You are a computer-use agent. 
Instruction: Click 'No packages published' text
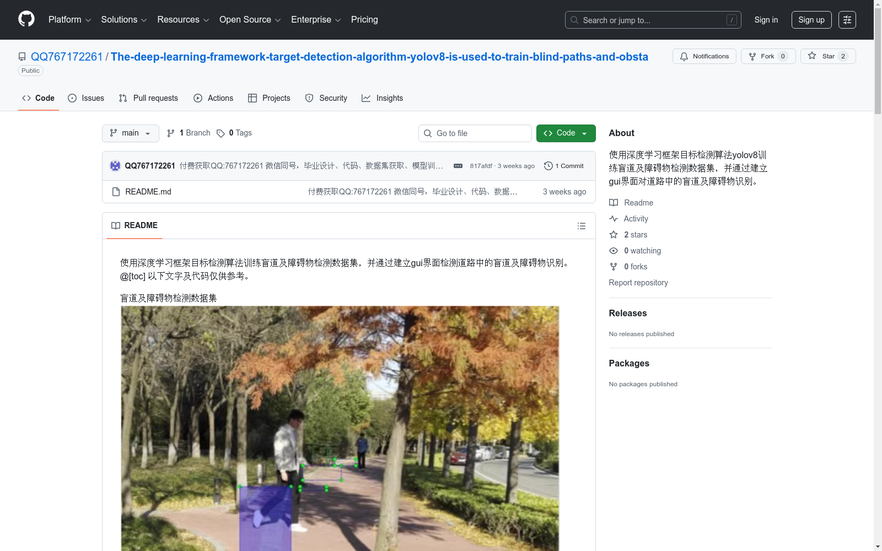point(643,384)
